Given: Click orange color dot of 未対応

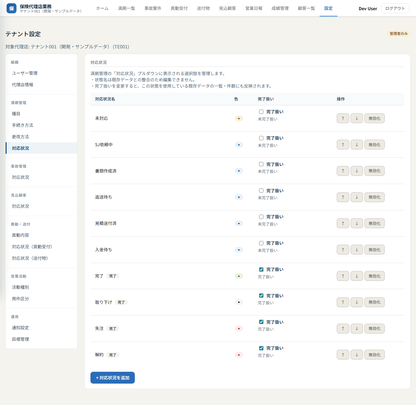Looking at the screenshot, I should coord(239,118).
